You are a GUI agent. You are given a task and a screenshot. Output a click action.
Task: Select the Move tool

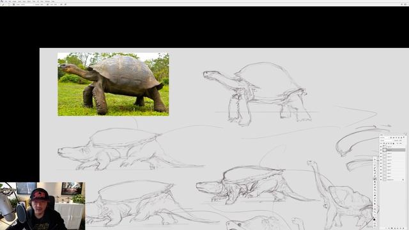(x=375, y=160)
